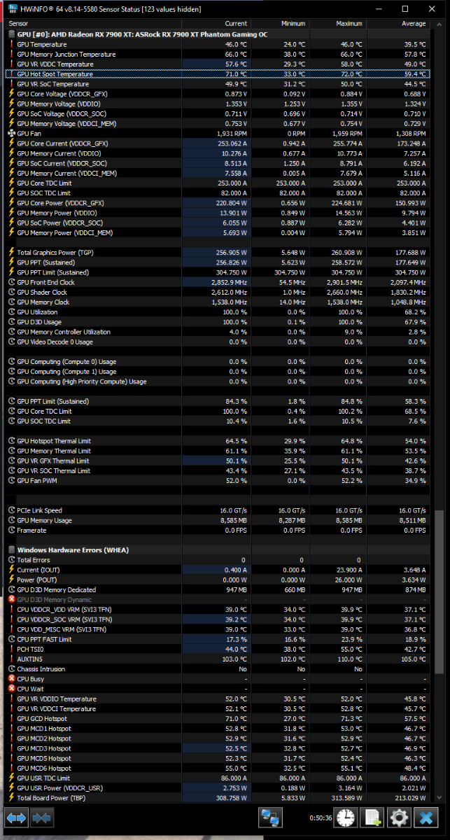Click red X icon beside GPU D3D Memory Dynamic

pos(11,600)
